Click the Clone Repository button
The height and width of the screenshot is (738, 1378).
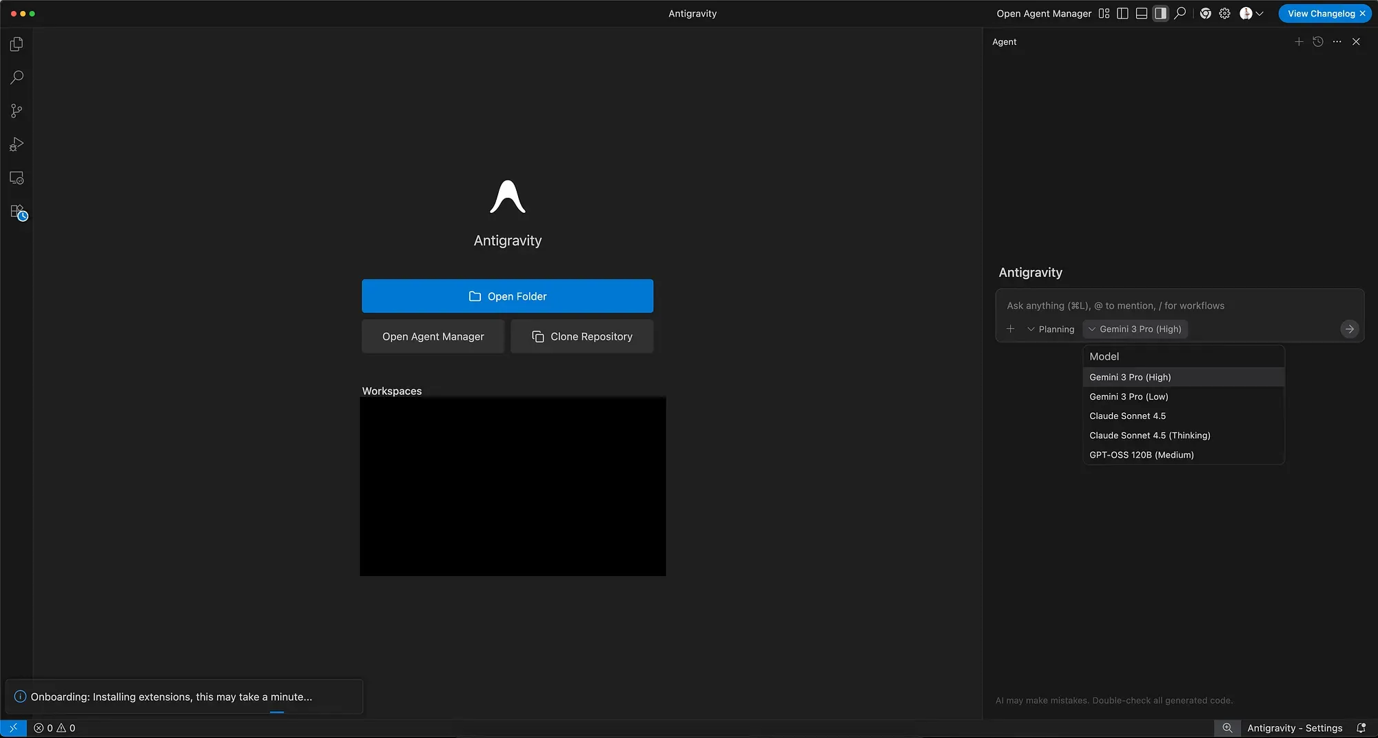click(x=582, y=336)
